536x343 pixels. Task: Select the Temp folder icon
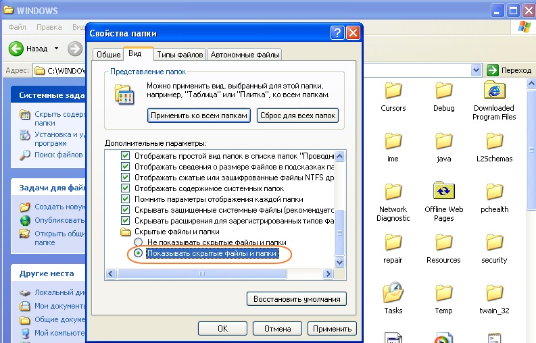coord(443,292)
